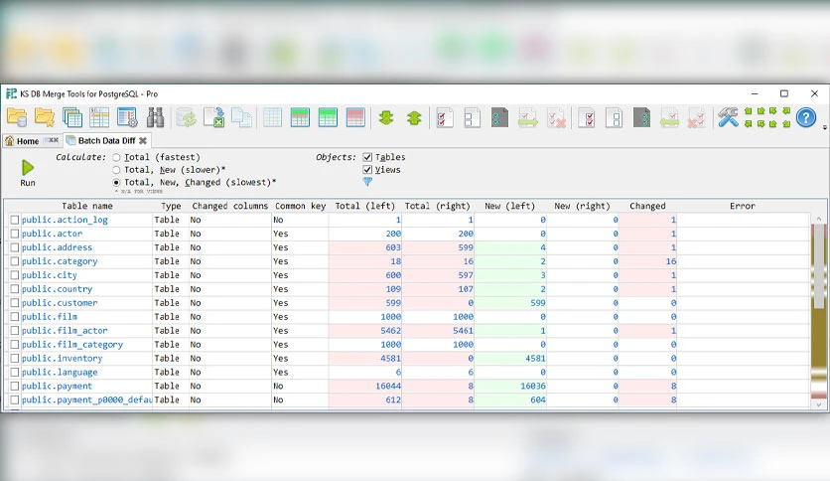Click the table scrollbar down arrow

pos(819,404)
